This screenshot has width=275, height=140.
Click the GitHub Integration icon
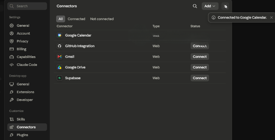click(59, 46)
